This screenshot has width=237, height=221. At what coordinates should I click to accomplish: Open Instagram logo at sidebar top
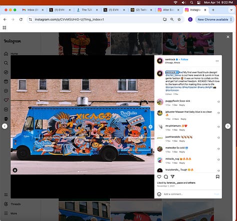pos(12,41)
